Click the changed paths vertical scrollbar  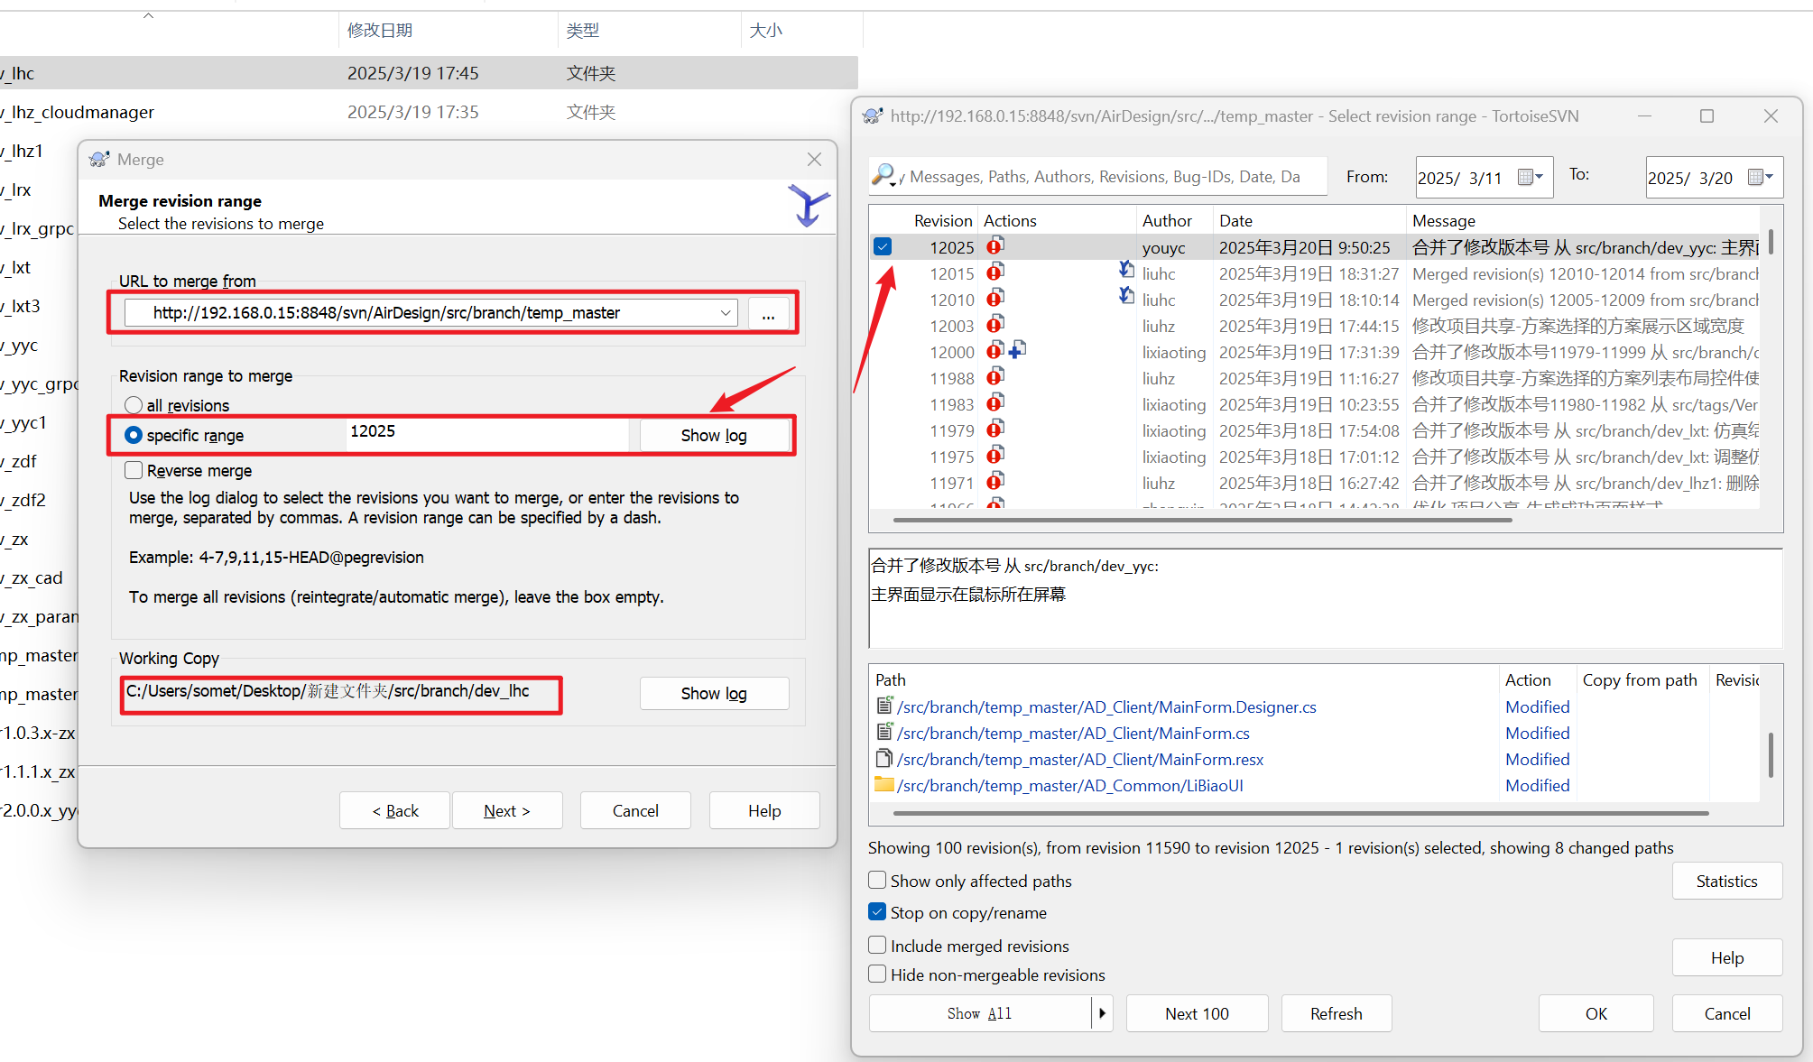(x=1771, y=753)
